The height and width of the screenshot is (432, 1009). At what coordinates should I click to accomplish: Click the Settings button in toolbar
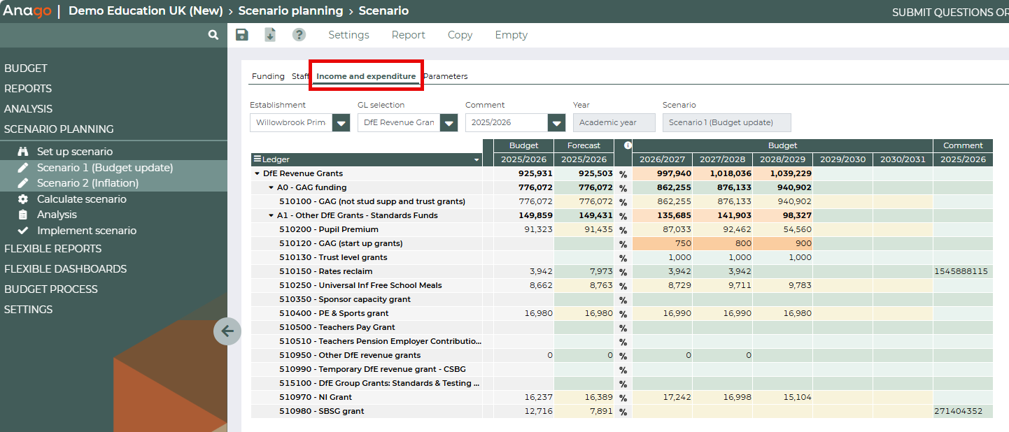pyautogui.click(x=348, y=35)
